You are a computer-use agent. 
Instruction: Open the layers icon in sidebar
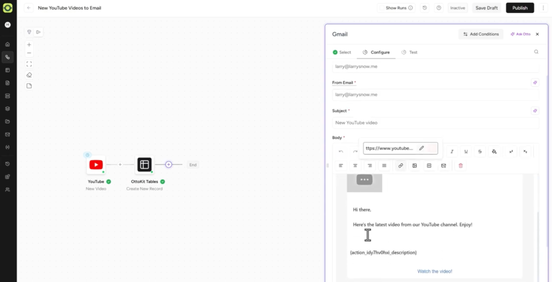[x=8, y=109]
